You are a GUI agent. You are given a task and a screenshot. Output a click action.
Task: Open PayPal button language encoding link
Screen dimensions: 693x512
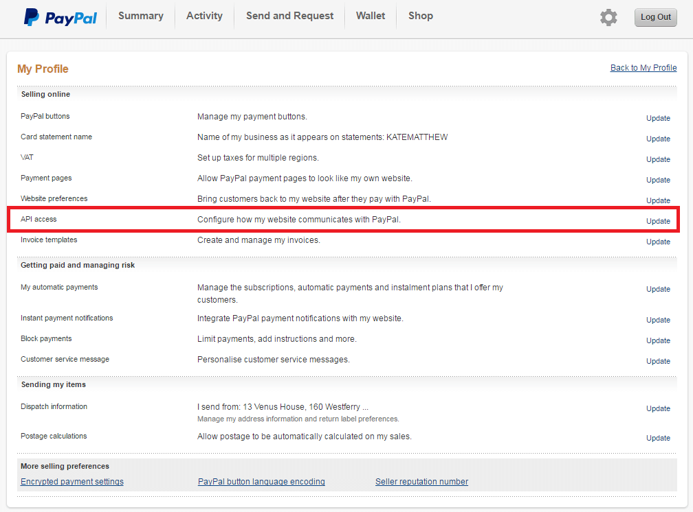261,482
